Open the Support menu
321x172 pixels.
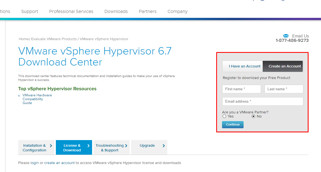tap(30, 11)
